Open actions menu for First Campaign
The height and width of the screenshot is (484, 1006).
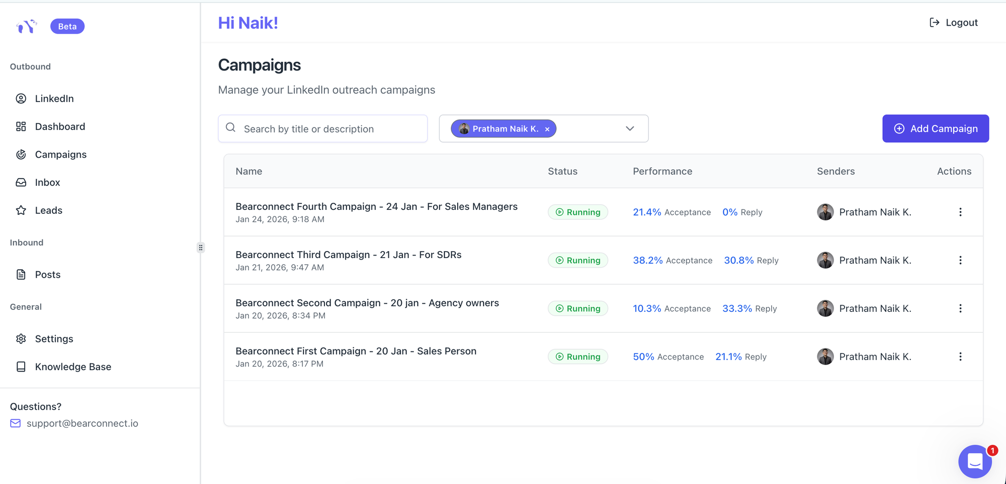click(960, 356)
